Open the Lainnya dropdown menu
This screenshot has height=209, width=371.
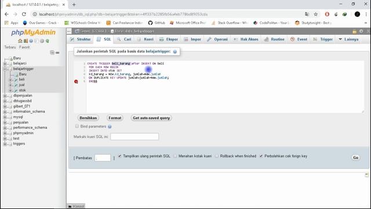(348, 39)
